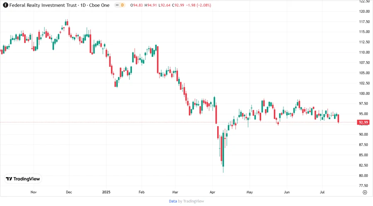Click the 105.00 price axis label
The width and height of the screenshot is (373, 206).
(x=364, y=73)
